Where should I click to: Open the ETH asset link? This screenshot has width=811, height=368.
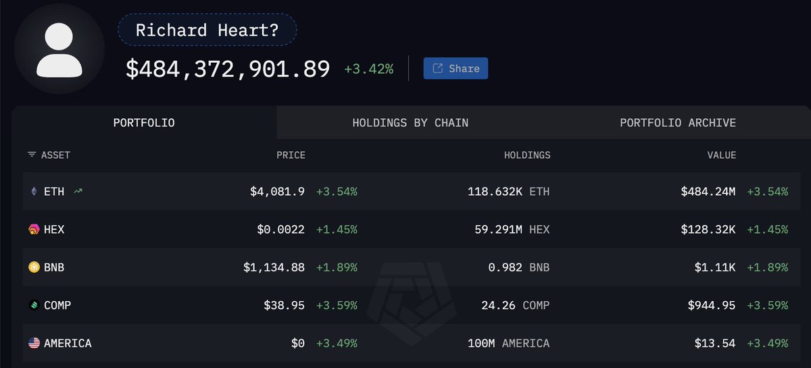click(x=54, y=192)
